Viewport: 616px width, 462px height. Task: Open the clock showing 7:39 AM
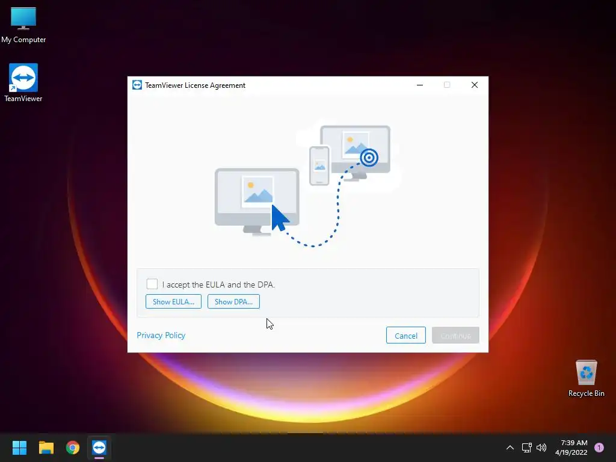tap(571, 448)
